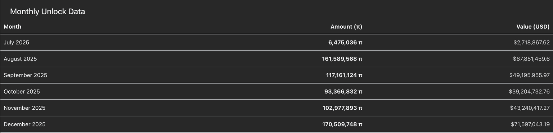Click the 93,366,832 π amount cell
The height and width of the screenshot is (133, 553).
pos(343,91)
